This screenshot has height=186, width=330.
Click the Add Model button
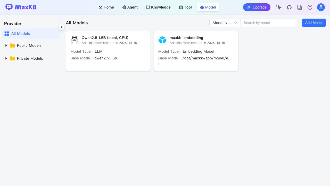tap(314, 23)
